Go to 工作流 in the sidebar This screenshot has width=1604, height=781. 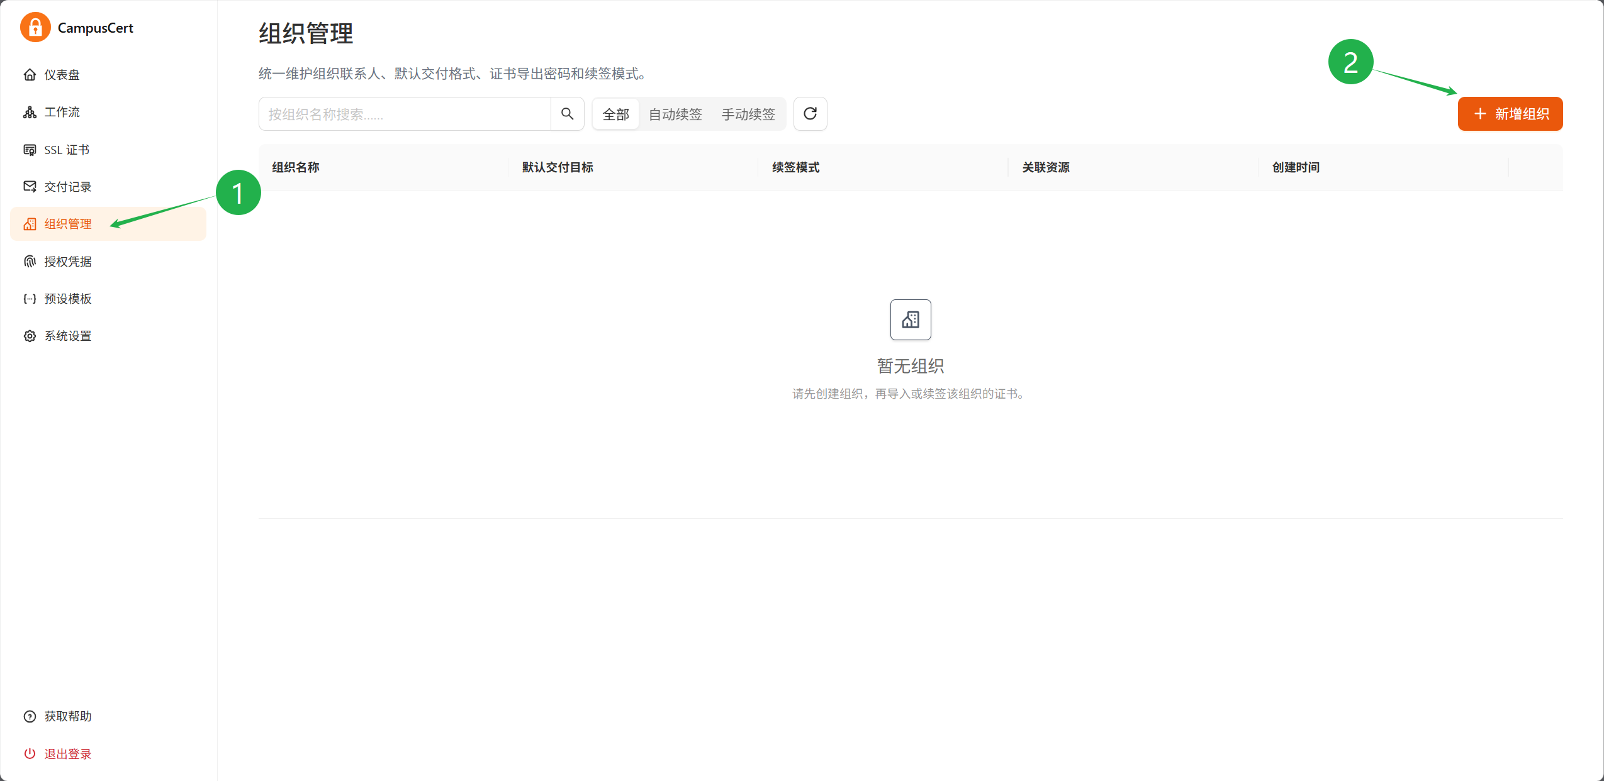coord(108,112)
